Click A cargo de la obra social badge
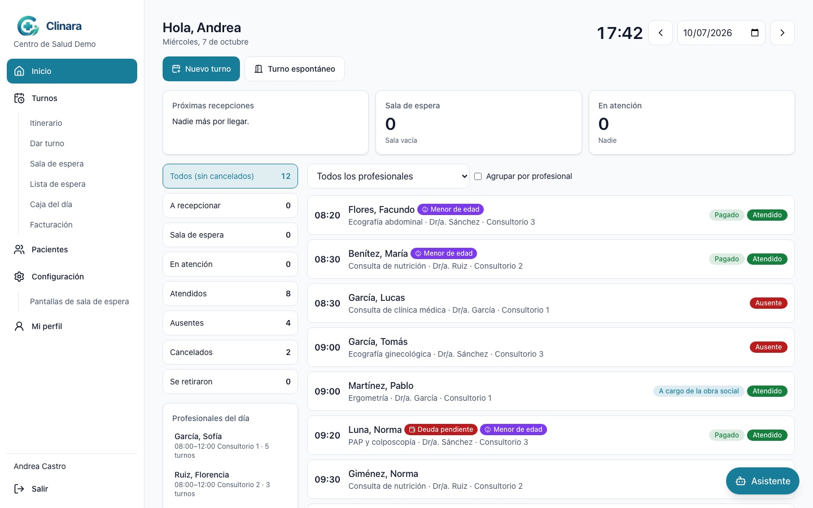 click(x=699, y=391)
